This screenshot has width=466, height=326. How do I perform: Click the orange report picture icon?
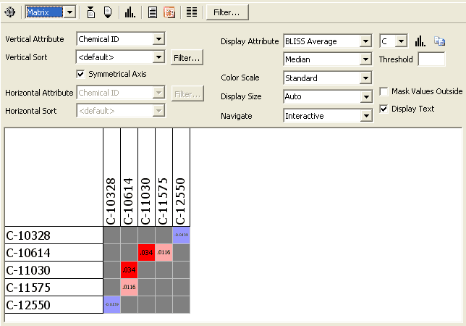169,12
